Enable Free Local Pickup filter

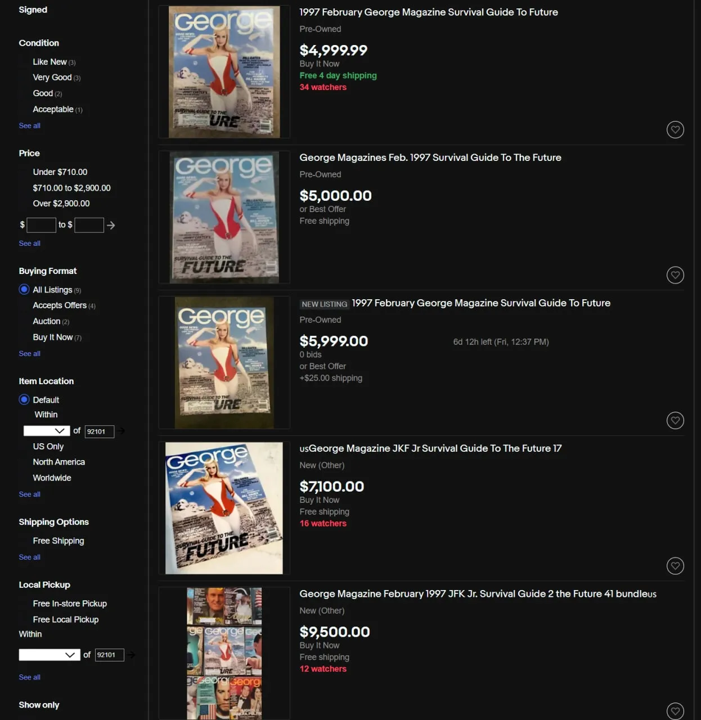pos(66,619)
